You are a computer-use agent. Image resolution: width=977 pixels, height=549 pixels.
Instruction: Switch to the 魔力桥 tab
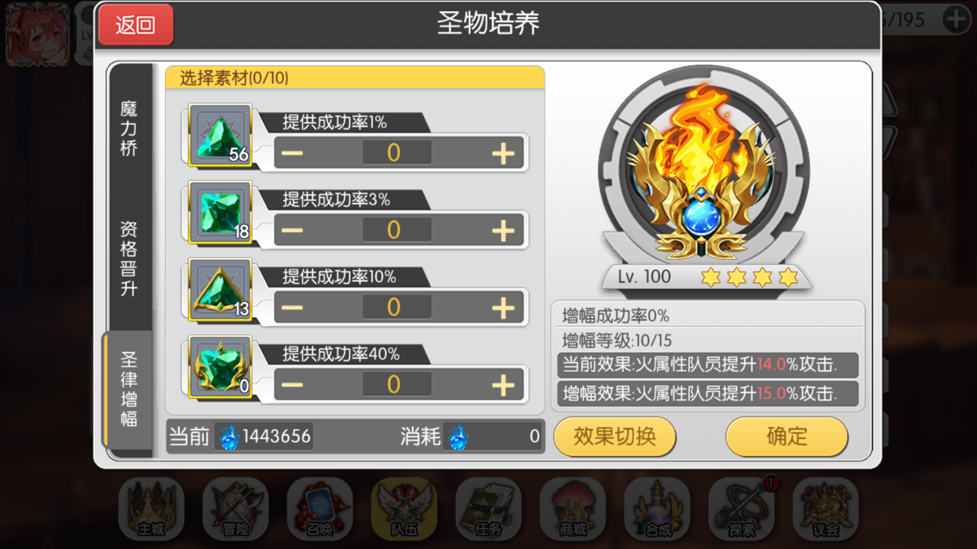click(129, 128)
